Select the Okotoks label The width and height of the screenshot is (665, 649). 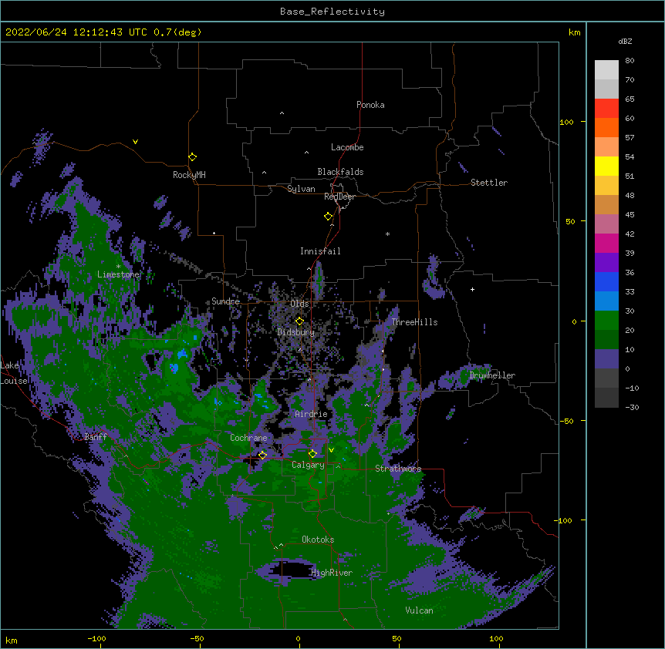click(x=318, y=540)
